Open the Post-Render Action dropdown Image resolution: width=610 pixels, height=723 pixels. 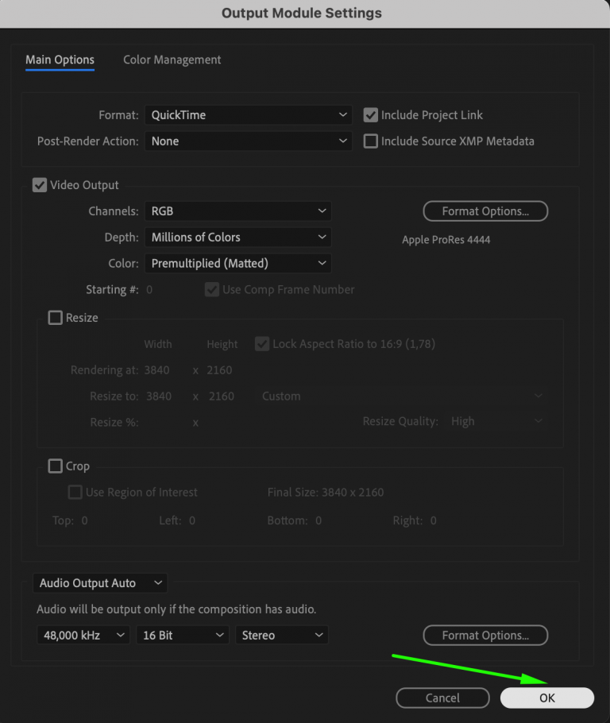(248, 141)
